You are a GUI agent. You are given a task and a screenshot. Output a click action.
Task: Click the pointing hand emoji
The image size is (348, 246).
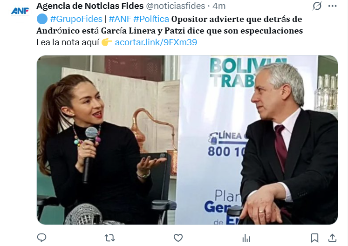(x=107, y=42)
